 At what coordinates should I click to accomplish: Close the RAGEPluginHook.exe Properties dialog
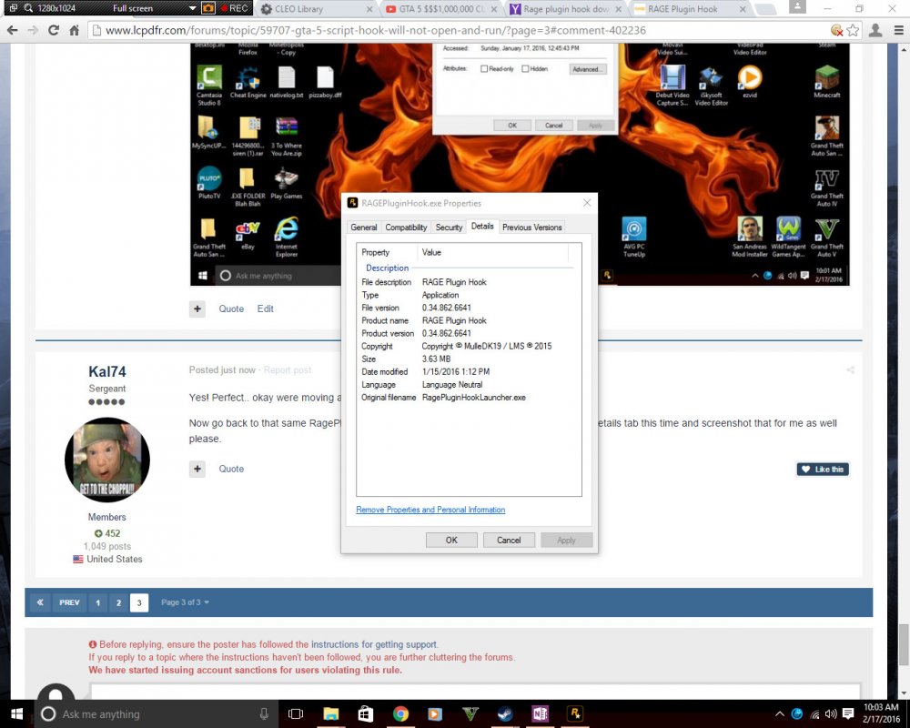pyautogui.click(x=587, y=203)
